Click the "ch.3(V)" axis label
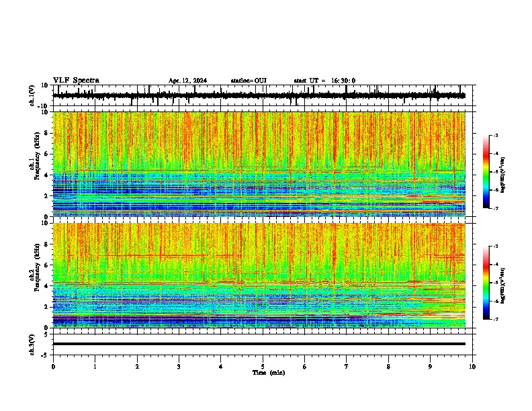The image size is (532, 411). pyautogui.click(x=32, y=345)
